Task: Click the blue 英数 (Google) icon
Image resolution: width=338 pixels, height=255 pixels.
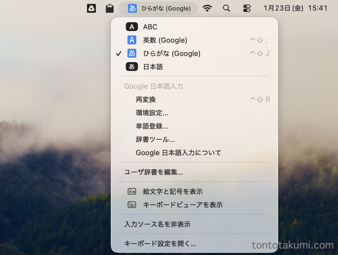Action: pos(132,40)
